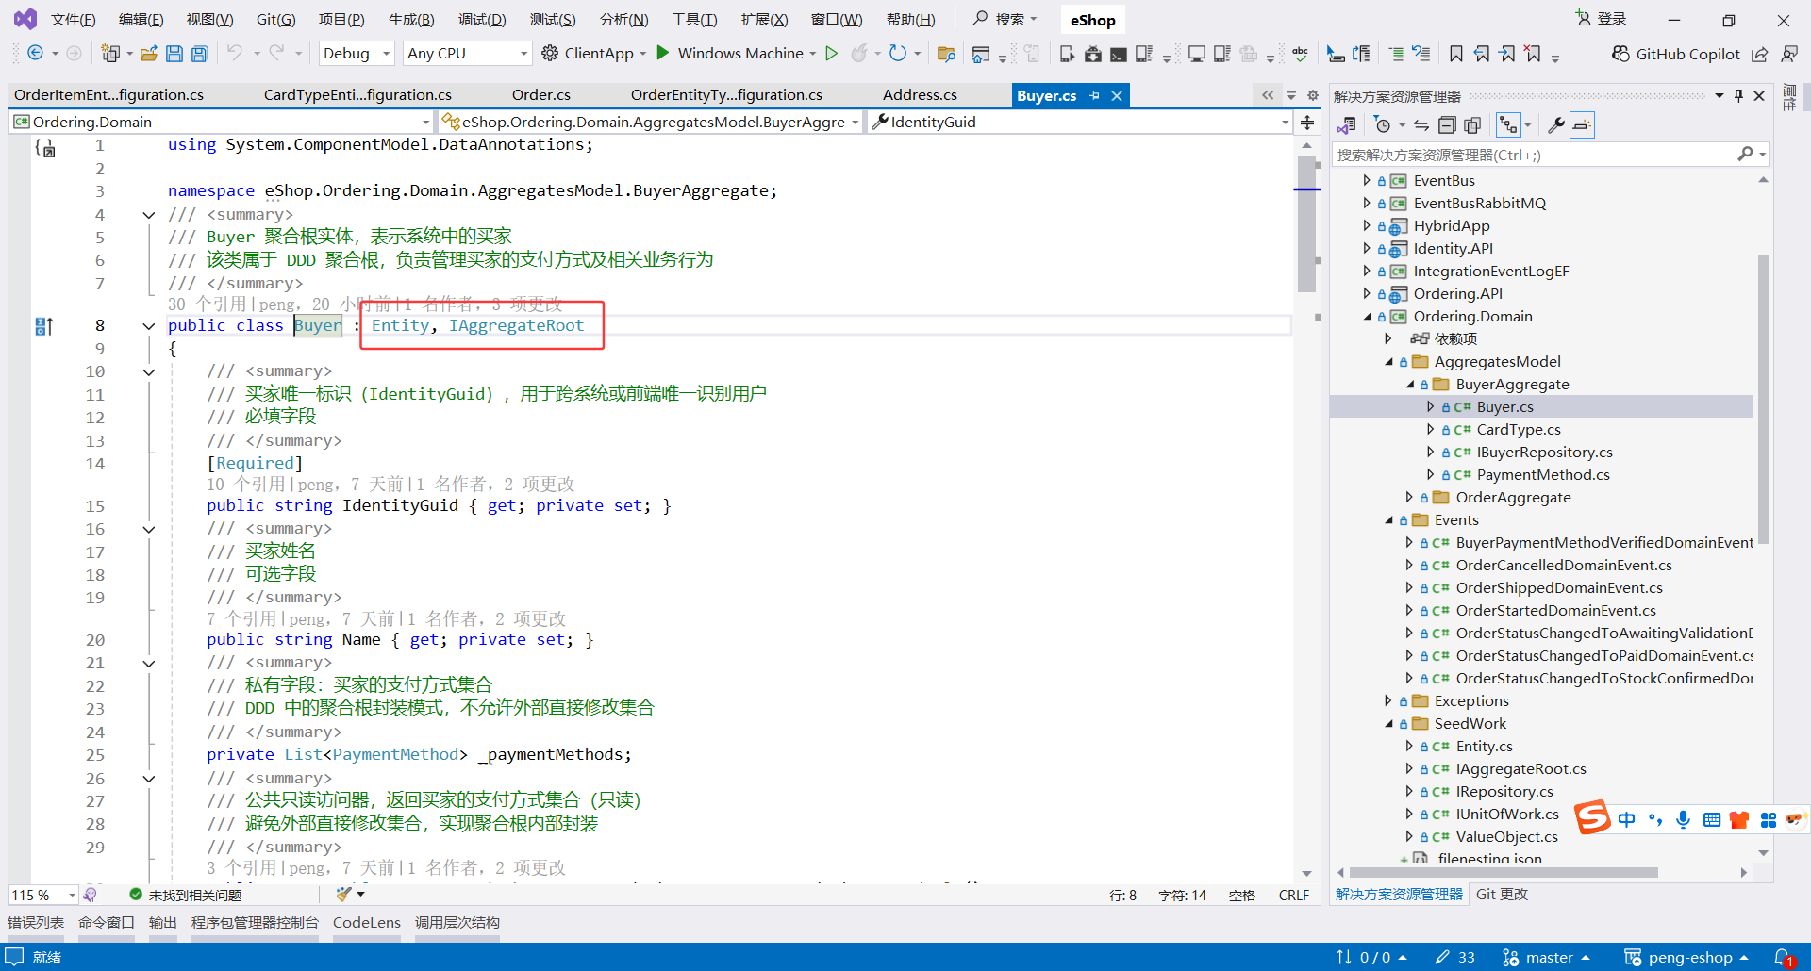Click the notifications bell in status bar

tap(1782, 957)
